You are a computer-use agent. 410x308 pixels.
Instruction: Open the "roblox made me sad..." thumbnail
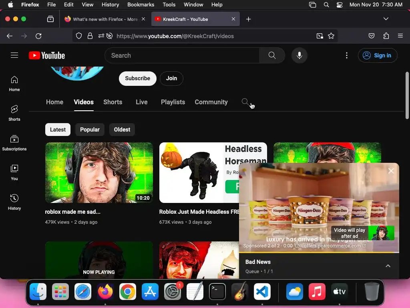(x=99, y=172)
